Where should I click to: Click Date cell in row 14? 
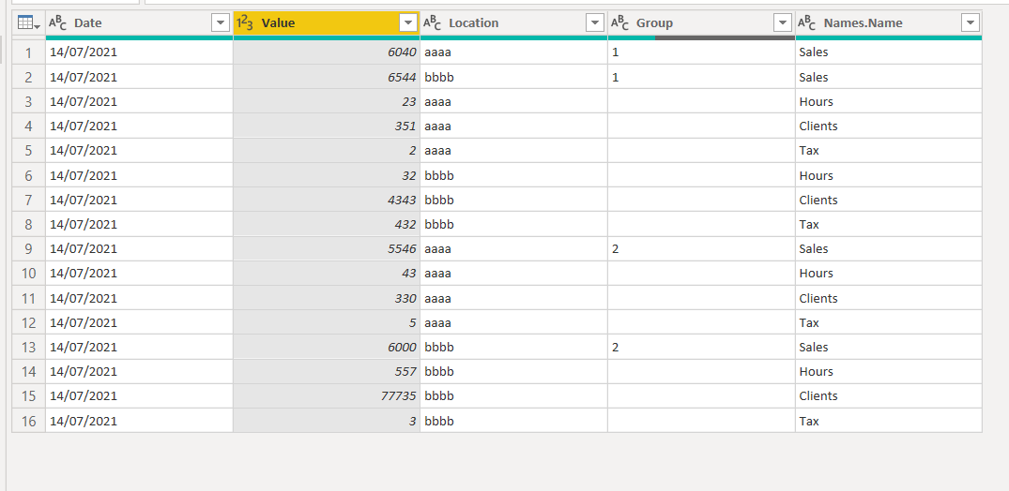(x=139, y=371)
